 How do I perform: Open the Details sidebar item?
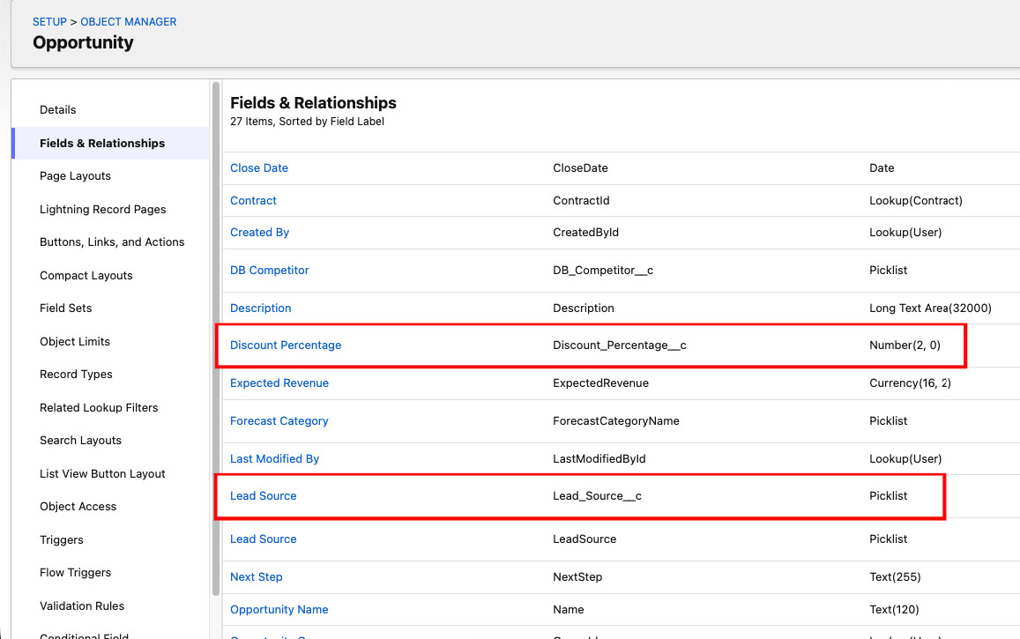click(x=58, y=110)
